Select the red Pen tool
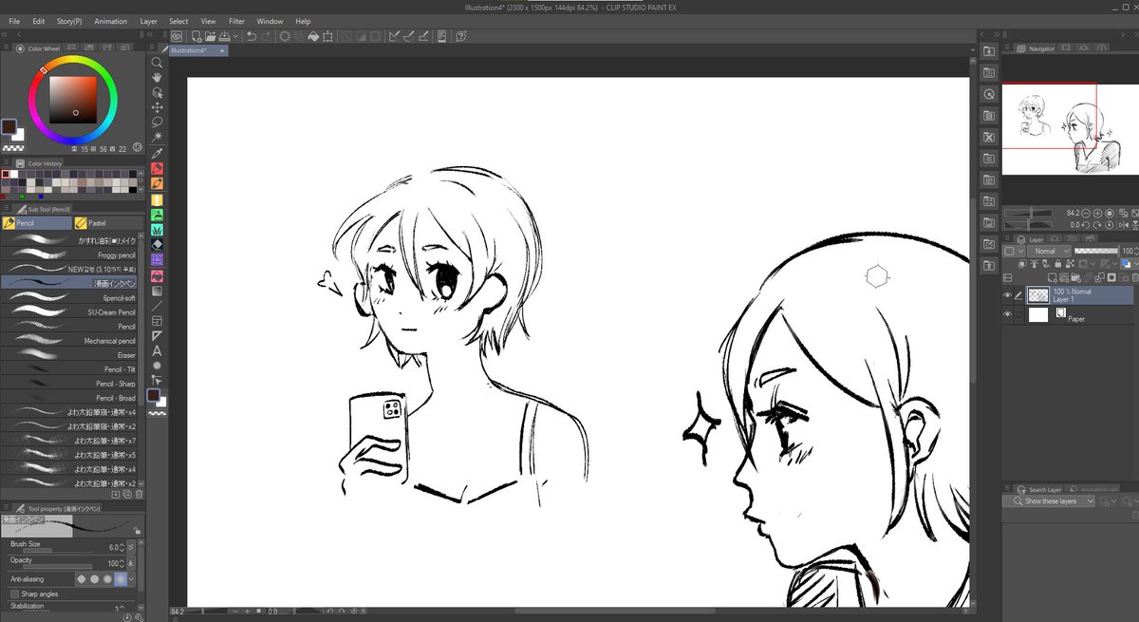1139x622 pixels. tap(158, 168)
